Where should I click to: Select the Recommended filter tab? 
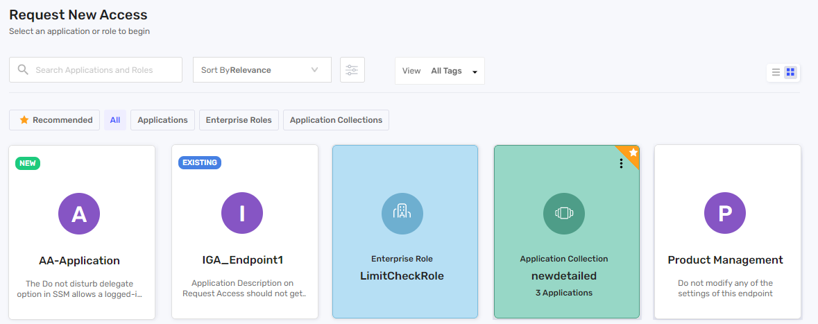[54, 120]
